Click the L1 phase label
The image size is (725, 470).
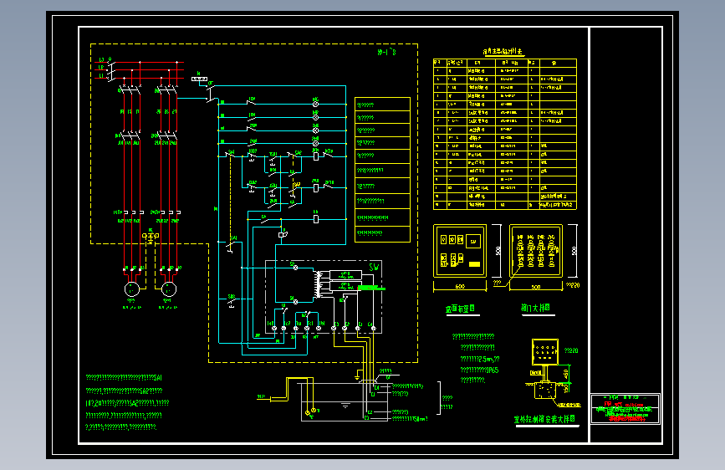101,75
